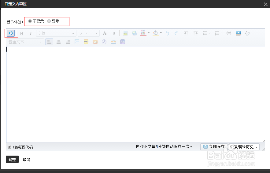Insert an emoticon with the sunglasses face

[86, 42]
